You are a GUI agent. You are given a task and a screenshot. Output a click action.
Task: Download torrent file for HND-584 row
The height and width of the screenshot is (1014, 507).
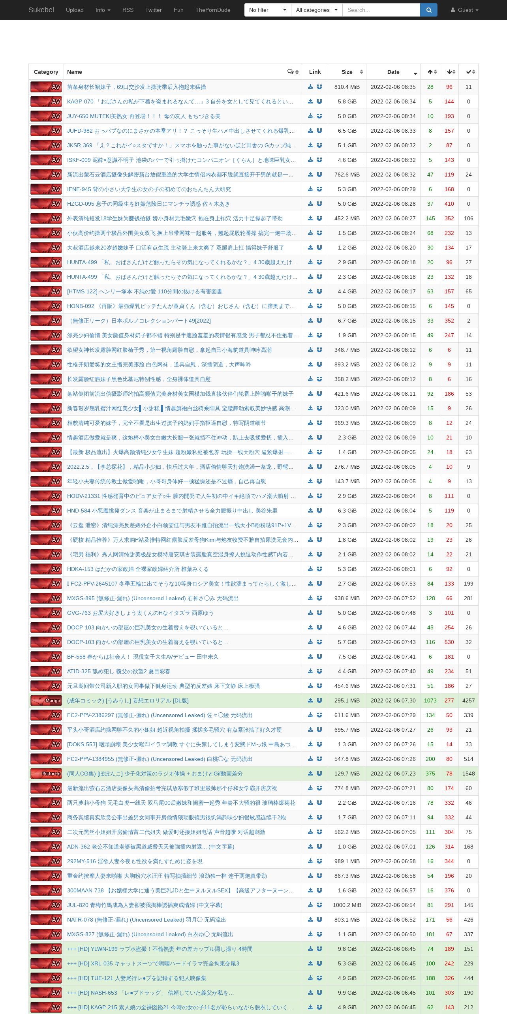311,511
